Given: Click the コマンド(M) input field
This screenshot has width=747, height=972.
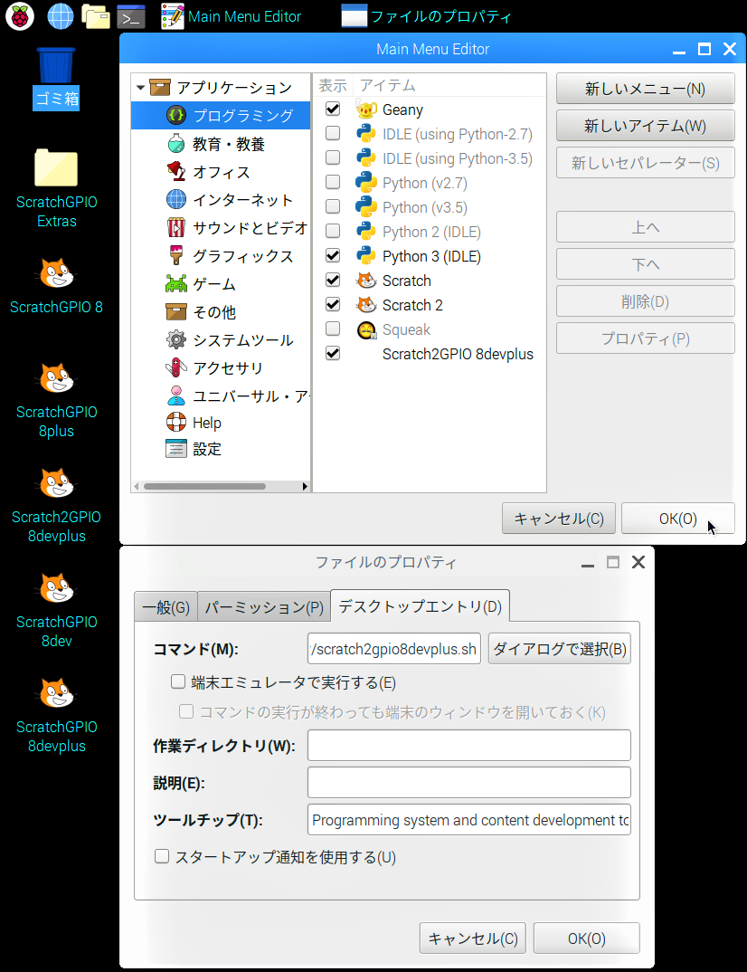Looking at the screenshot, I should (x=394, y=648).
